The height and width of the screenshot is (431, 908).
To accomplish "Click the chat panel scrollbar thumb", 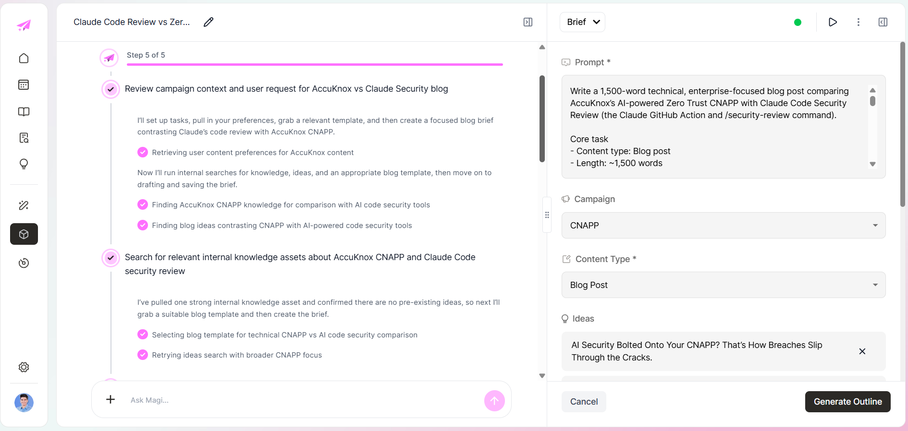I will 542,119.
